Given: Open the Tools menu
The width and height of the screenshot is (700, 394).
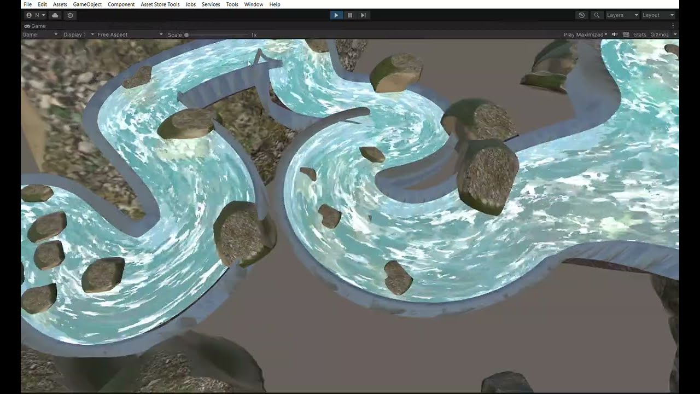Looking at the screenshot, I should click(x=232, y=4).
